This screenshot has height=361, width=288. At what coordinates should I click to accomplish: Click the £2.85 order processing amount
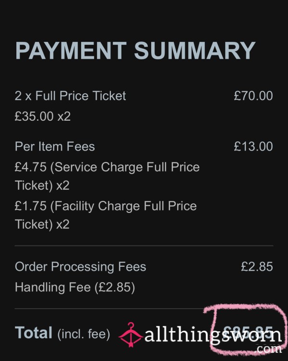point(257,267)
